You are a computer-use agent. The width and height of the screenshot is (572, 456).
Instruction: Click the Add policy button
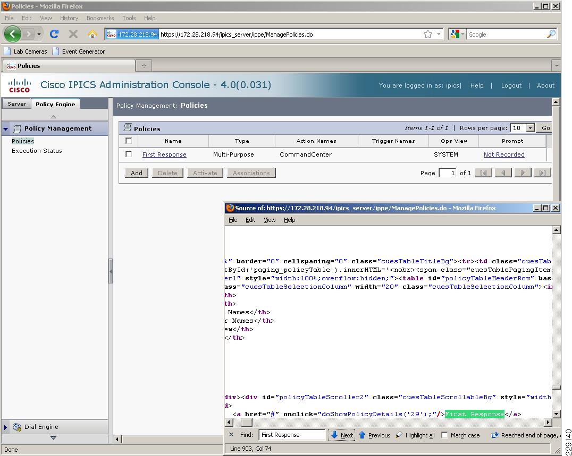click(x=137, y=173)
